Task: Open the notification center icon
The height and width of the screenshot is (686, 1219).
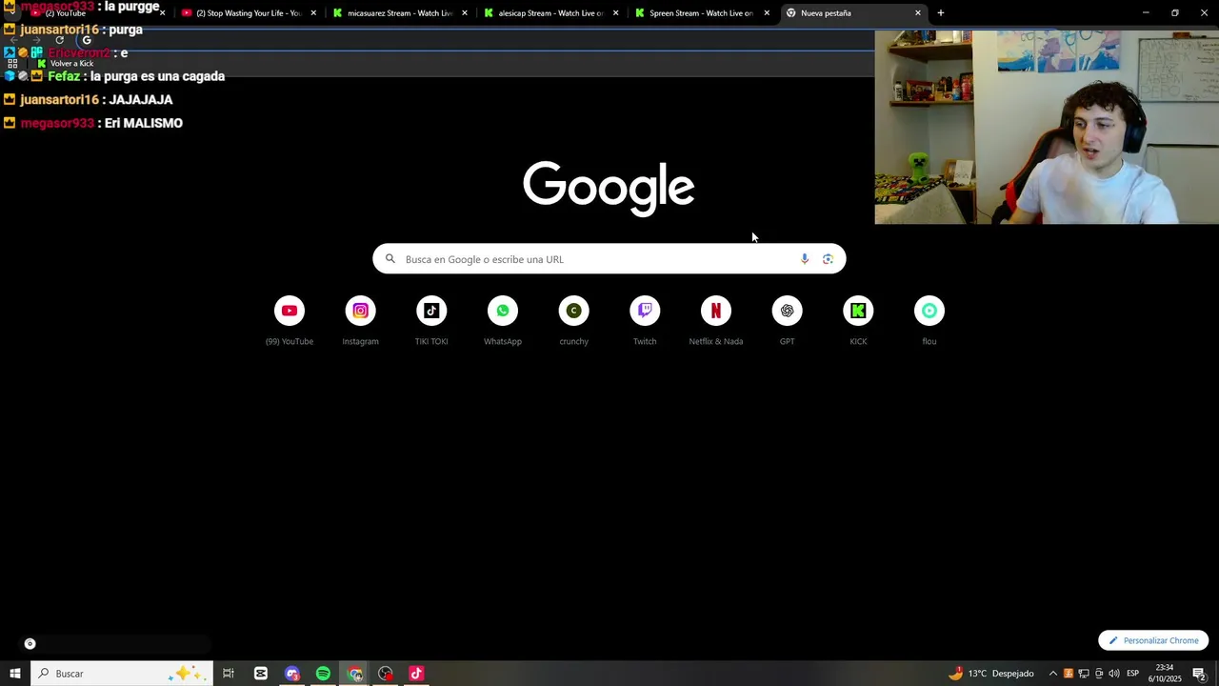Action: [1200, 674]
